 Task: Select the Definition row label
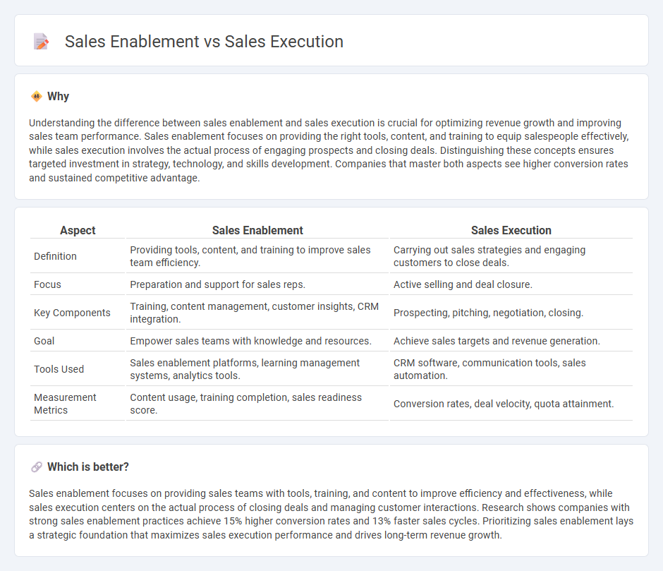pyautogui.click(x=56, y=256)
